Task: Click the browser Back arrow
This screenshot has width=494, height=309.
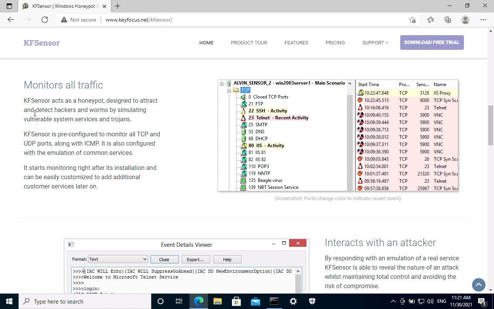Action: [x=11, y=20]
